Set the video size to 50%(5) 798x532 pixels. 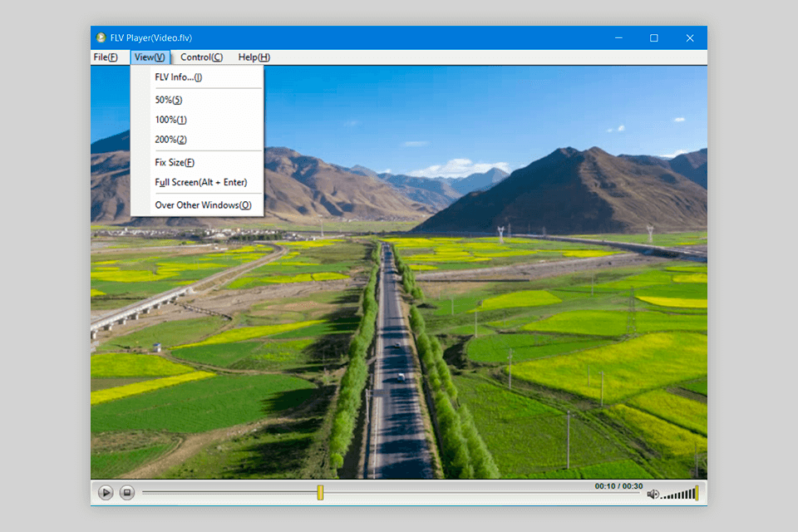[197, 100]
